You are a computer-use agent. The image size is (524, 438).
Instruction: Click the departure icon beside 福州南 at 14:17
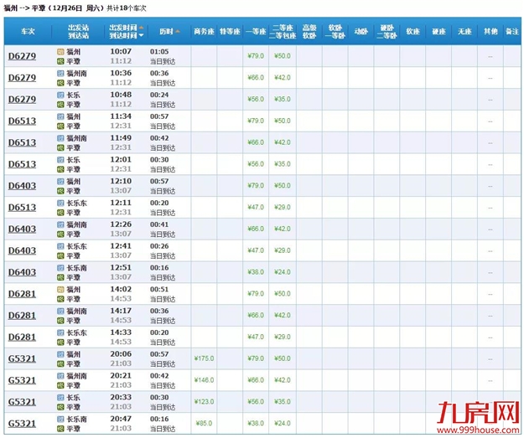60,312
